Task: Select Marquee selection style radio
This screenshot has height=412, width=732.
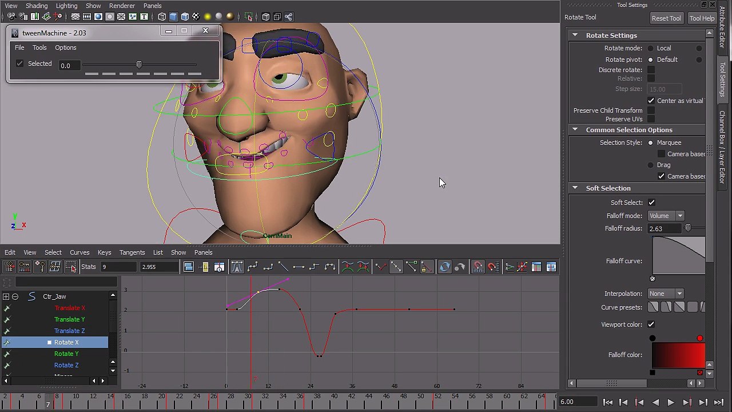Action: 651,142
